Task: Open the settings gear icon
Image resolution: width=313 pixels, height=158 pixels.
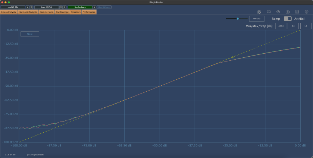Action: coord(307,12)
